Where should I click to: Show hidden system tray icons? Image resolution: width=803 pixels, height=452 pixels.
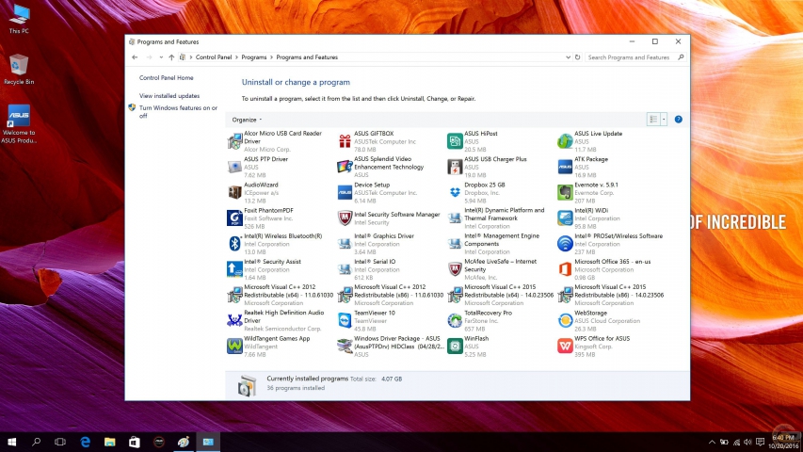pos(712,443)
